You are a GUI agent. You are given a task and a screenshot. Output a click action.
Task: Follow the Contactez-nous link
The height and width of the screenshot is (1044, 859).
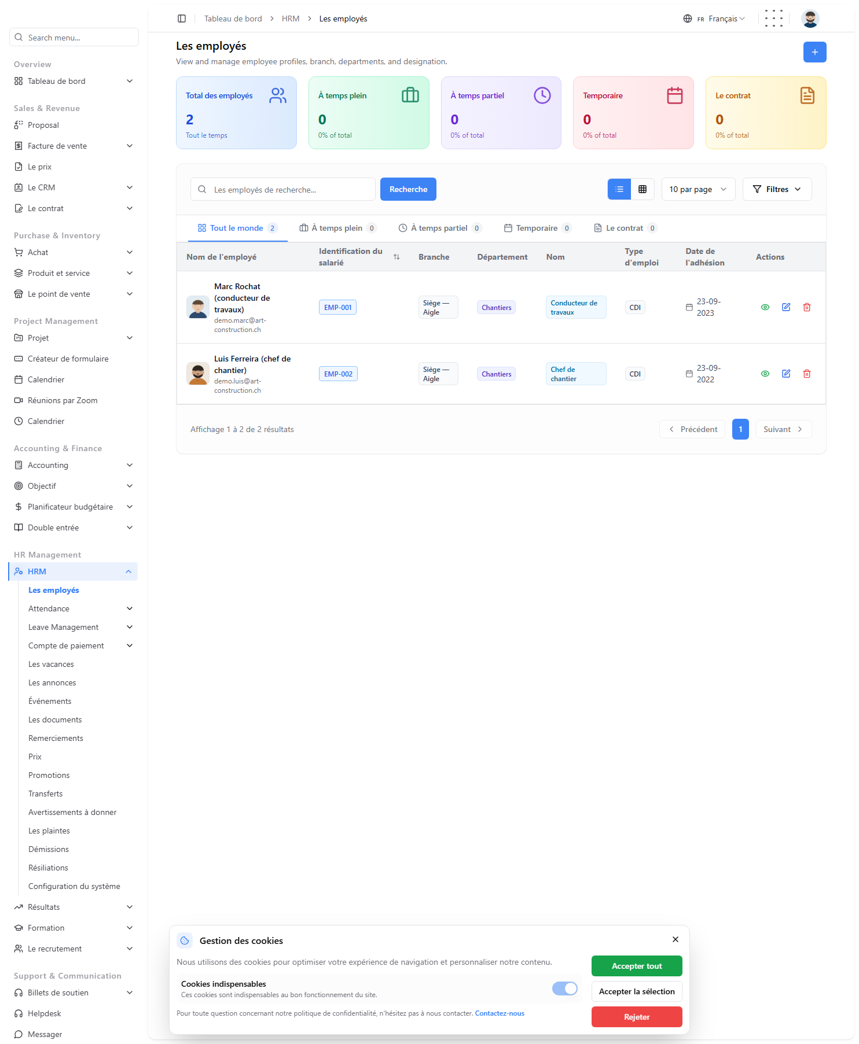(500, 1013)
